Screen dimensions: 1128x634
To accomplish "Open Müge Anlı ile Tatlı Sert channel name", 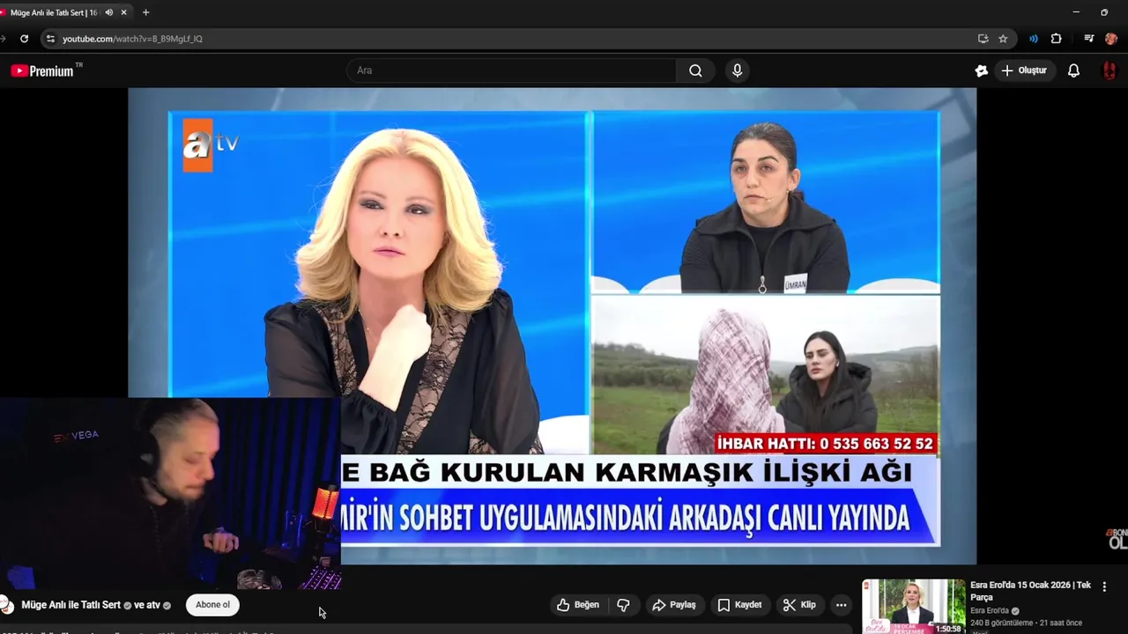I will [x=70, y=605].
